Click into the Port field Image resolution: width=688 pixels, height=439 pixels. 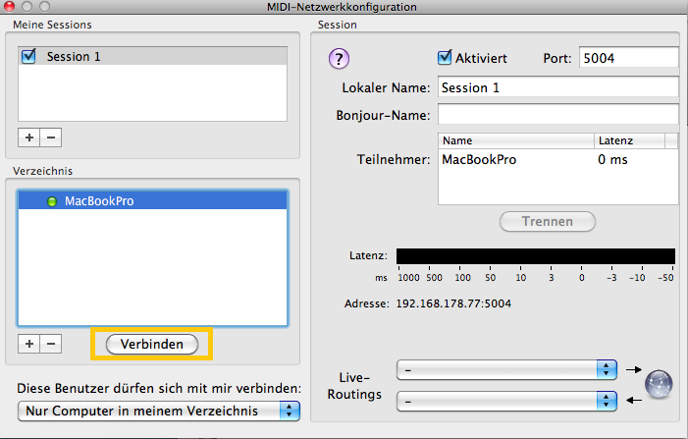click(x=627, y=58)
